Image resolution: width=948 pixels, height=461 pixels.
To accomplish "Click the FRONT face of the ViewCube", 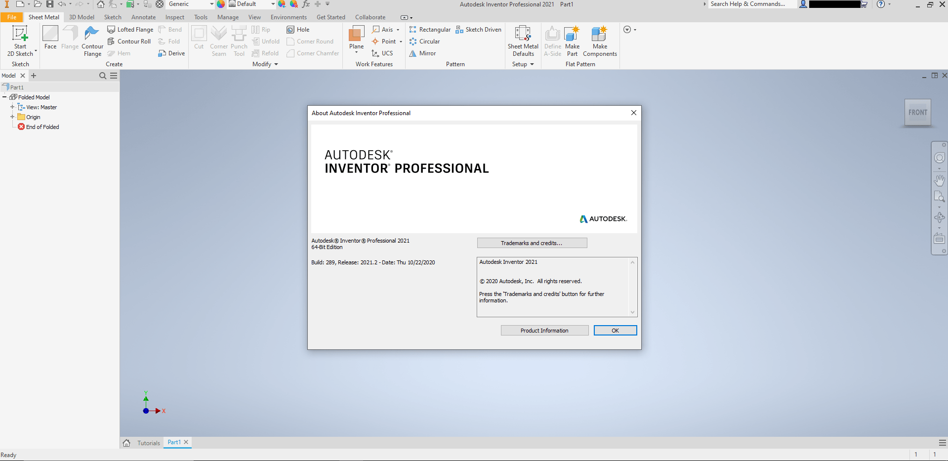I will pyautogui.click(x=917, y=113).
